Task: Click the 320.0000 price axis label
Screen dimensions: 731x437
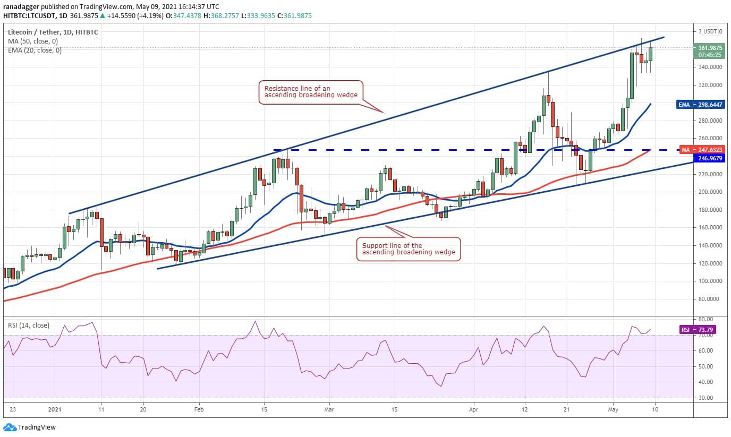Action: [x=710, y=85]
